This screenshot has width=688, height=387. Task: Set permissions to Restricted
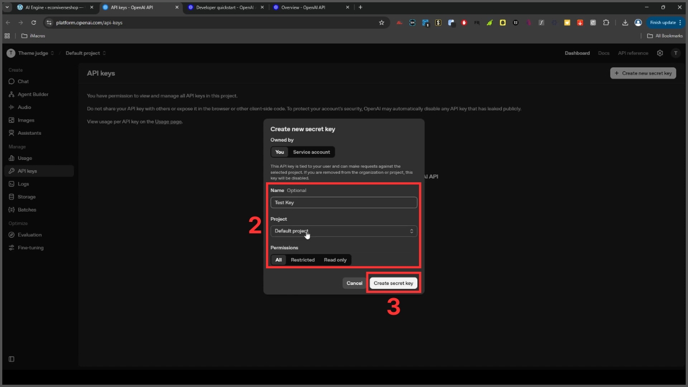pos(303,260)
